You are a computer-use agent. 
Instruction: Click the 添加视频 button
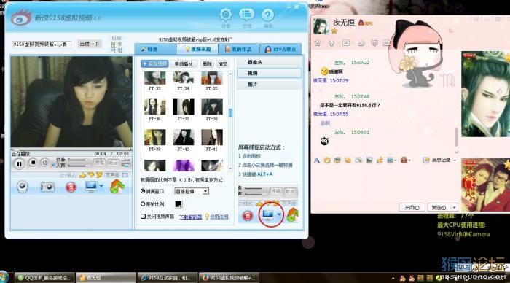pos(154,63)
